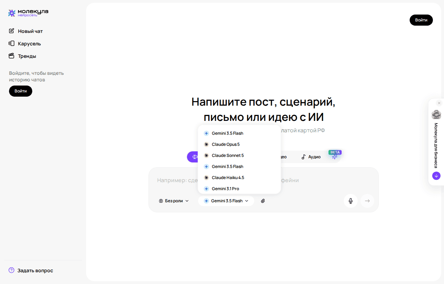The image size is (444, 284).
Task: Select the purple active text mode tab
Action: coord(193,157)
